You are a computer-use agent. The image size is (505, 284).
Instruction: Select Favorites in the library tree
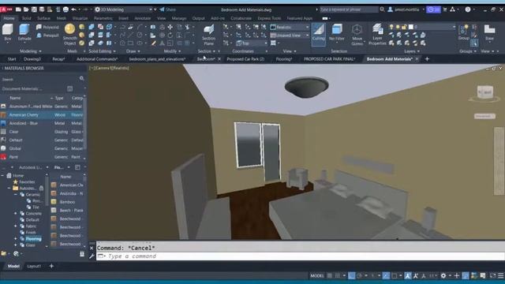tap(27, 182)
